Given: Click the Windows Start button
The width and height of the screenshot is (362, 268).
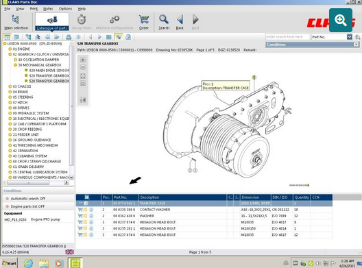Looking at the screenshot, I should 9,263.
